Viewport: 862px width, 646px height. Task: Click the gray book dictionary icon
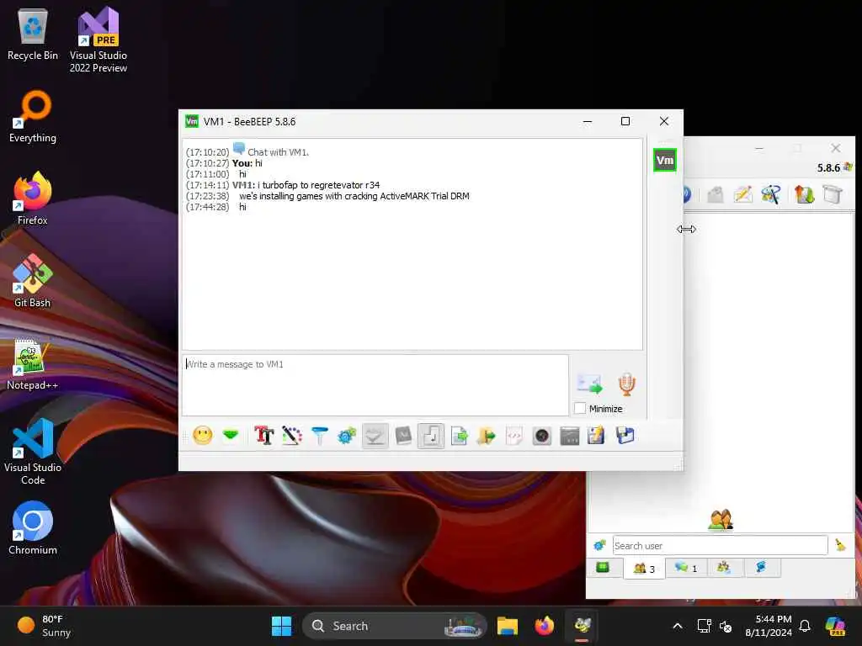pyautogui.click(x=403, y=436)
